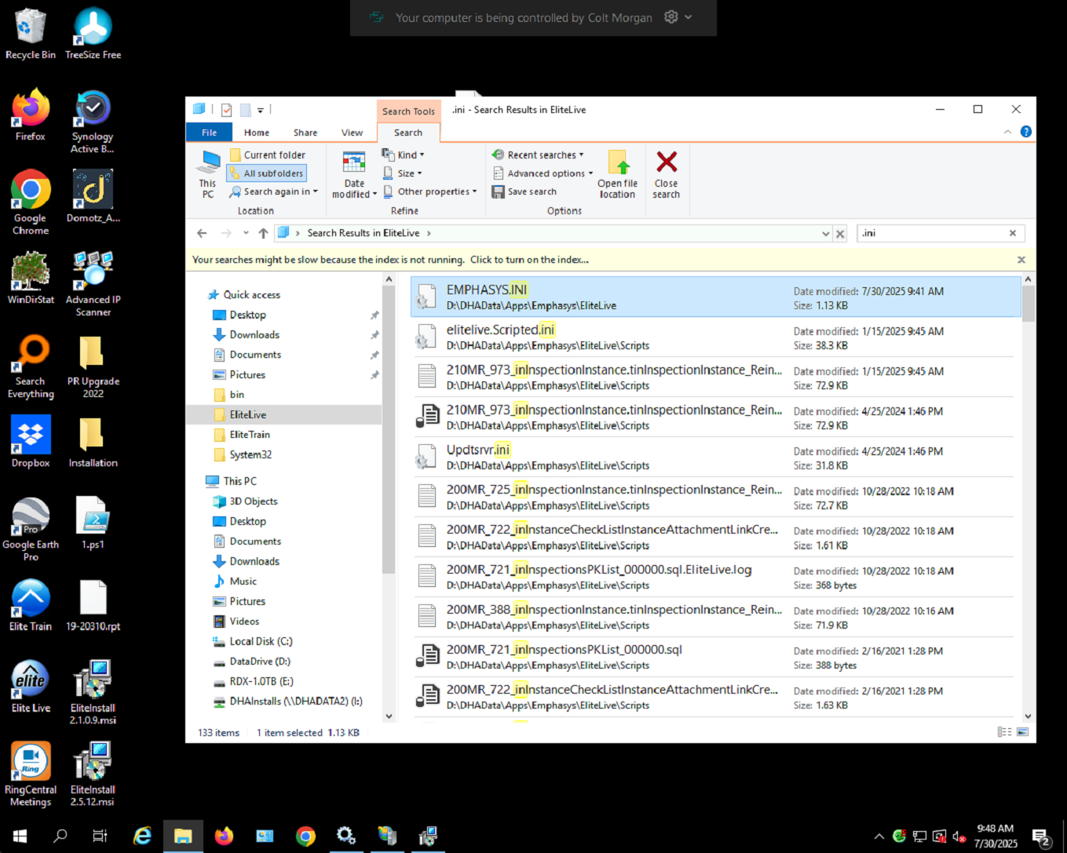
Task: Open File Explorer Help icon
Action: (1025, 132)
